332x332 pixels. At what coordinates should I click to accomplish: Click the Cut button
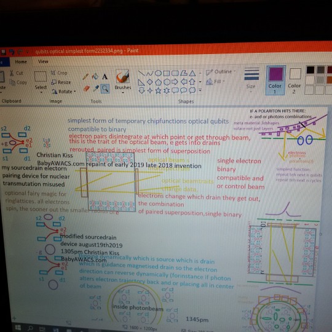click(x=17, y=73)
